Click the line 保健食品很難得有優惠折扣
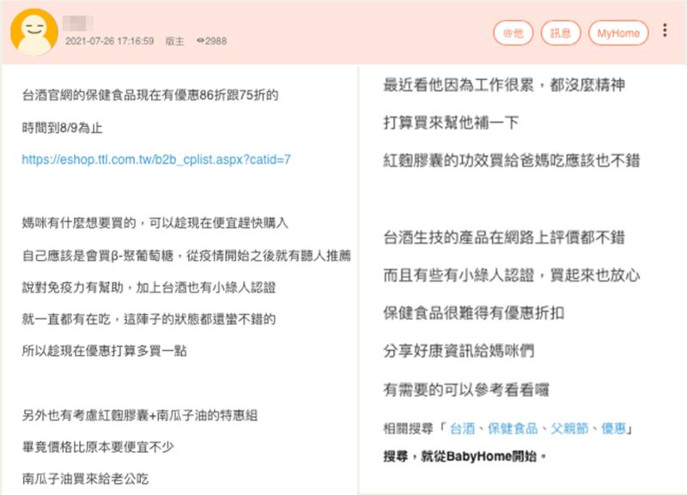 pyautogui.click(x=474, y=312)
